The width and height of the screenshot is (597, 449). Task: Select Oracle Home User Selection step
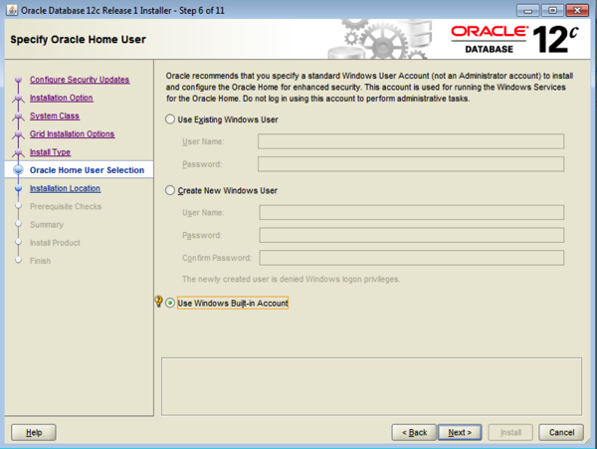pyautogui.click(x=87, y=170)
